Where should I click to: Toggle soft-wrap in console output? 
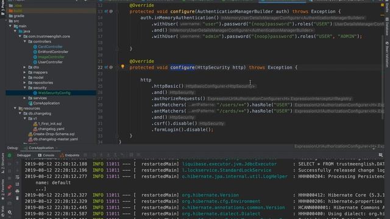pos(17,177)
